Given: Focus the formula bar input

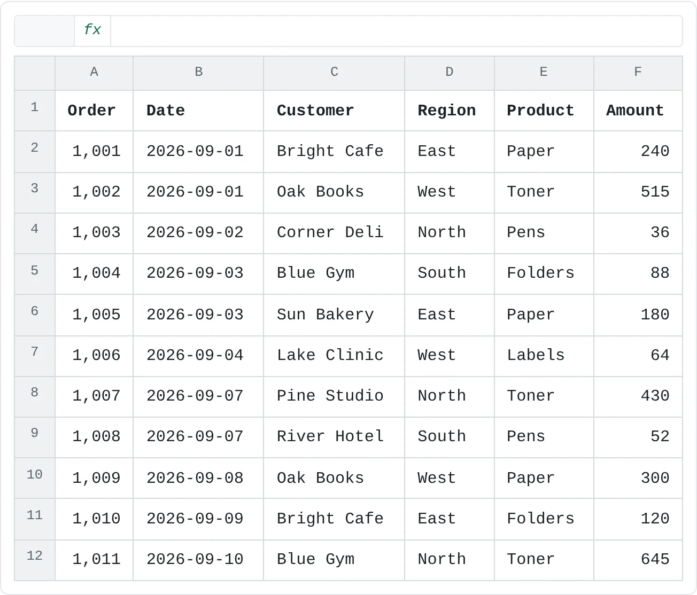Looking at the screenshot, I should click(x=396, y=31).
